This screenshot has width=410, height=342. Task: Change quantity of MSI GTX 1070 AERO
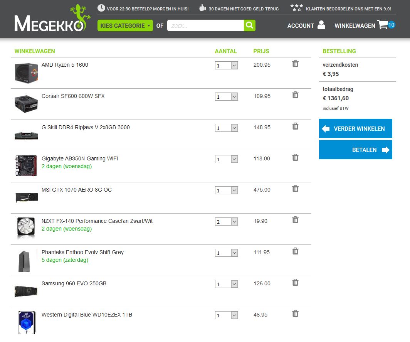pyautogui.click(x=227, y=190)
